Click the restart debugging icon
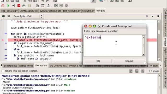Viewport: 167px width, 94px height. point(24,5)
